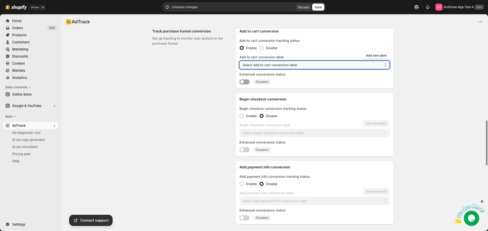Open the add to cart conversion label dropdown
488x231 pixels.
314,65
